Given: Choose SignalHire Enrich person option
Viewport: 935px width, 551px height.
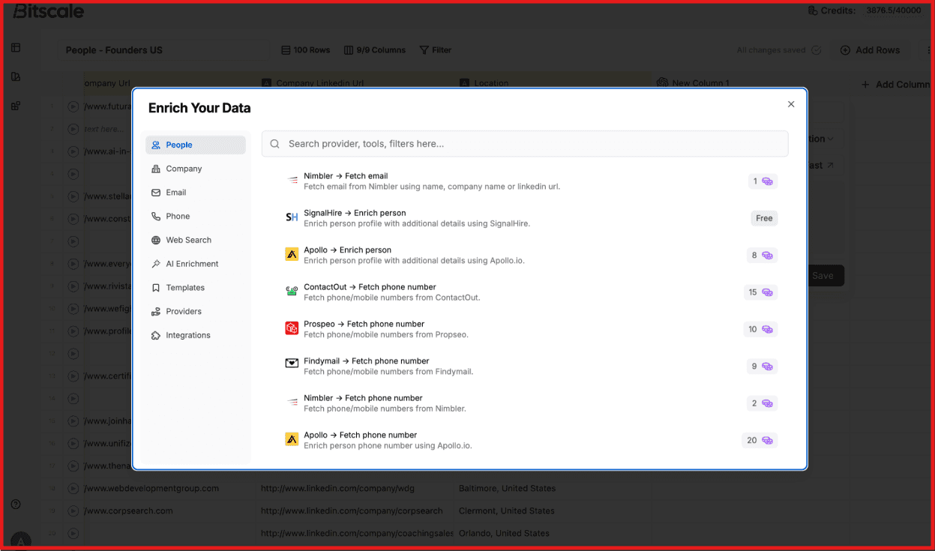Looking at the screenshot, I should [x=531, y=218].
